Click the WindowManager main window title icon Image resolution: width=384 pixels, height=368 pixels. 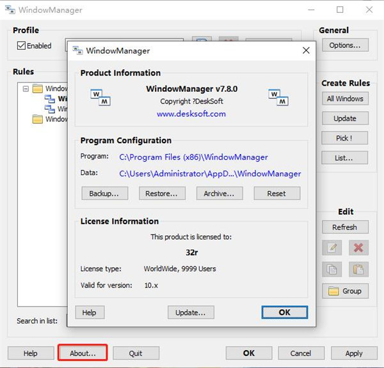coord(10,10)
